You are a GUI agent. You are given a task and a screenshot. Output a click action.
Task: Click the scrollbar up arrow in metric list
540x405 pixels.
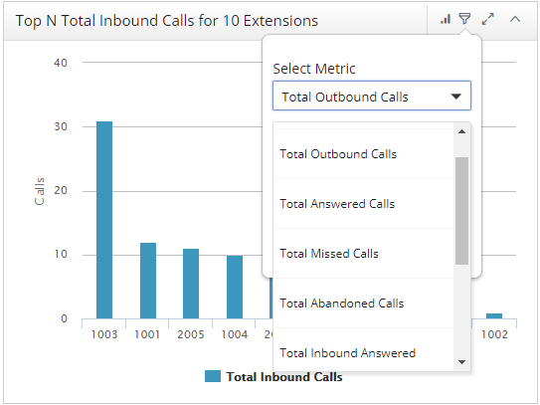(461, 131)
